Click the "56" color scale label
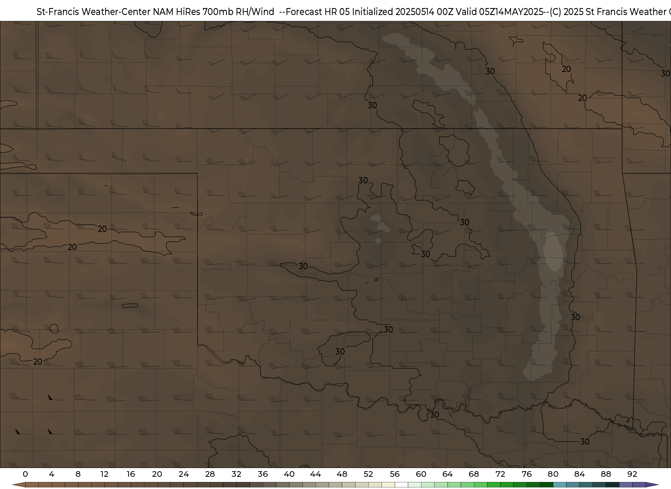The height and width of the screenshot is (489, 671). [x=395, y=474]
